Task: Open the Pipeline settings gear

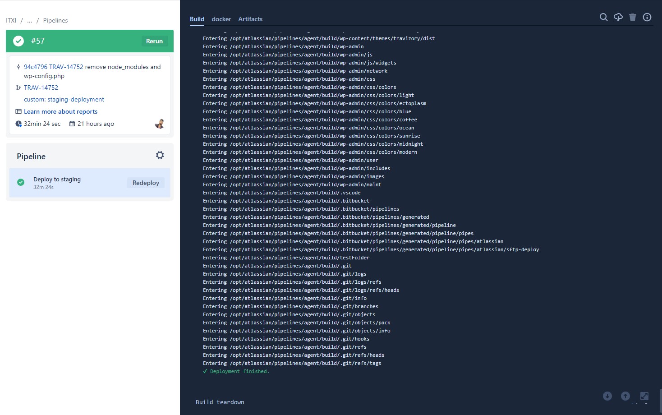Action: pyautogui.click(x=160, y=155)
